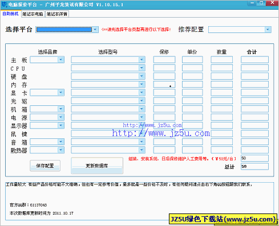Screen dimensions: 279x226
Task: Open the 主板 brand dropdown
Action: pyautogui.click(x=60, y=60)
